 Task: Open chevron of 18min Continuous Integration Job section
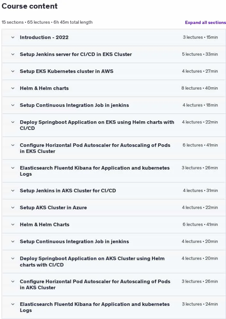coord(13,105)
